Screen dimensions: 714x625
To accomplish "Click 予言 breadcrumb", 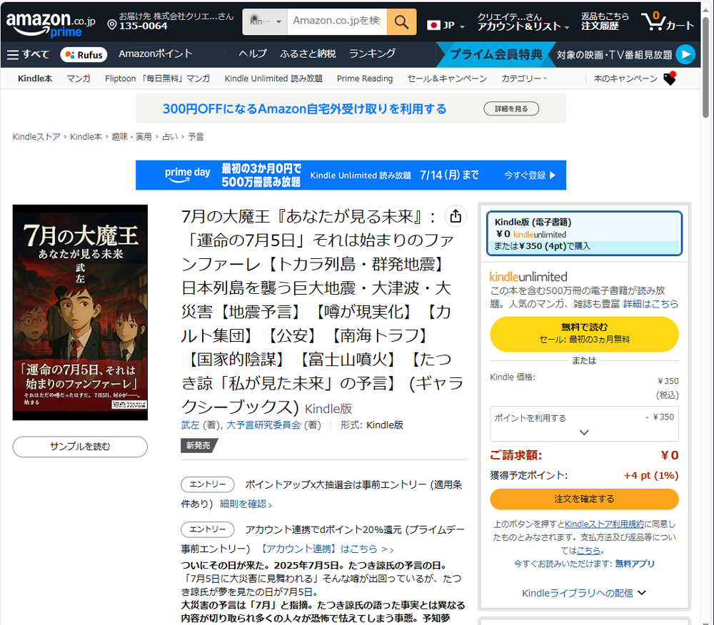I will coord(196,136).
